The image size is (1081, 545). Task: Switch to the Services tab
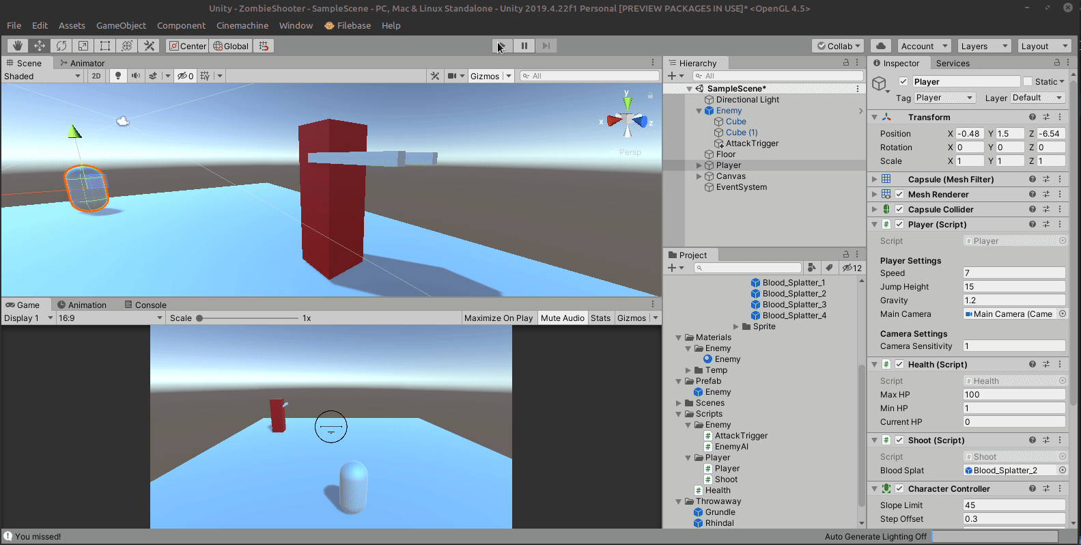[953, 63]
